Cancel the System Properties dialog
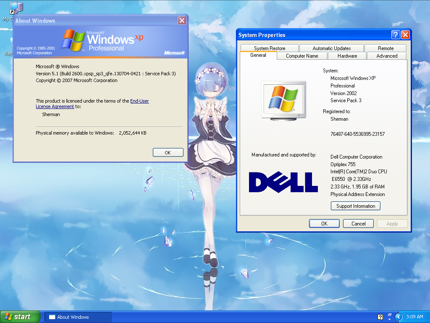The width and height of the screenshot is (430, 323). [358, 224]
